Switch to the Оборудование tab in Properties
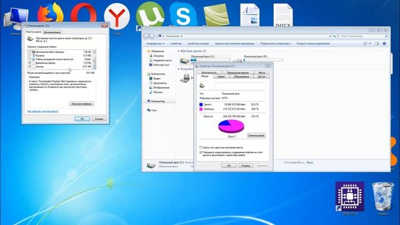The height and width of the screenshot is (225, 400). pyautogui.click(x=241, y=76)
